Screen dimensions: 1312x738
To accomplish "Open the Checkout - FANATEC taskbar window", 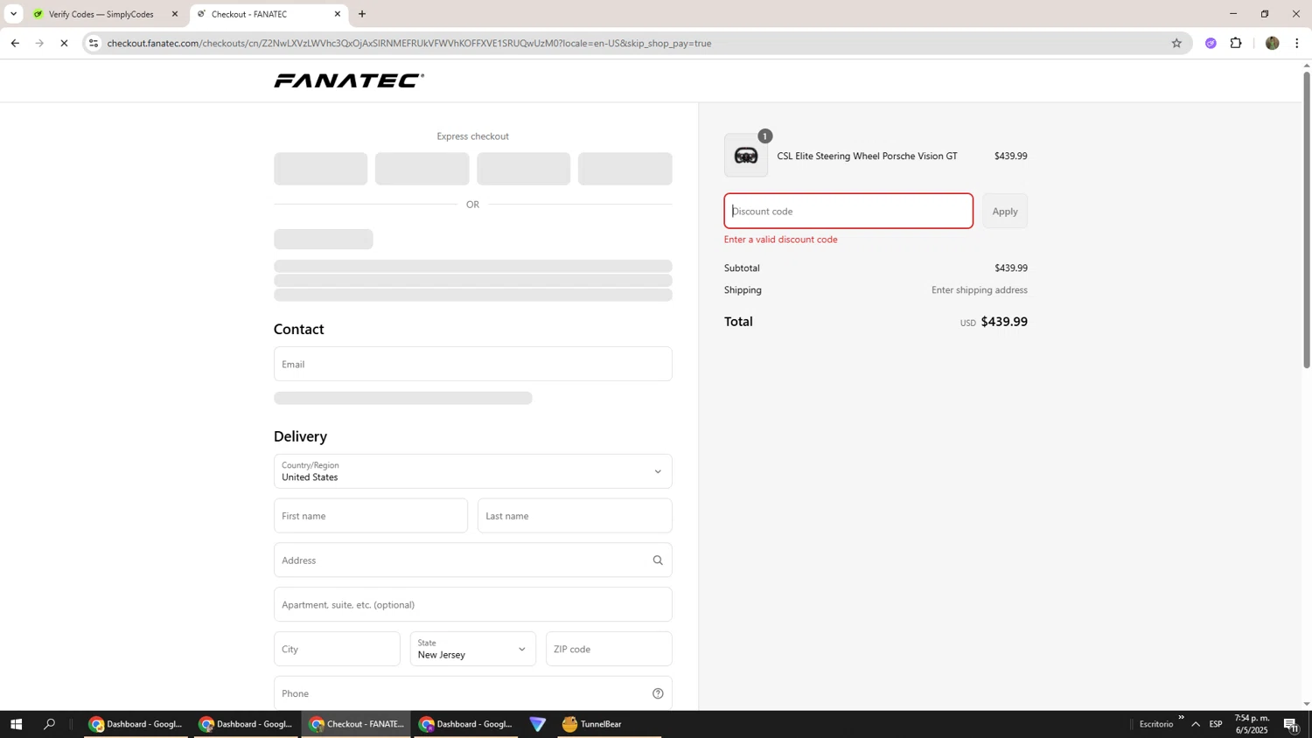I will tap(357, 724).
